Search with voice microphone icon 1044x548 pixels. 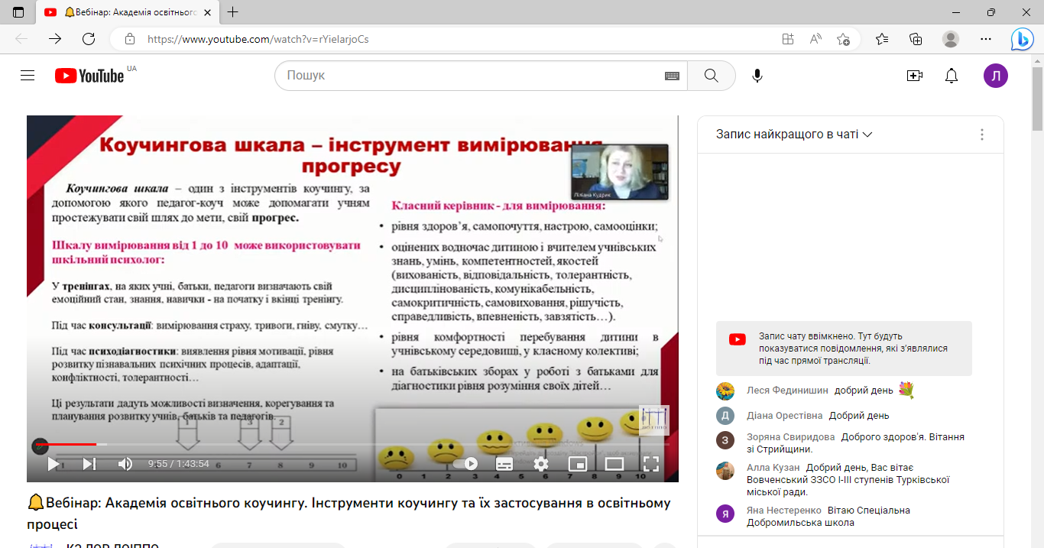[x=757, y=76]
